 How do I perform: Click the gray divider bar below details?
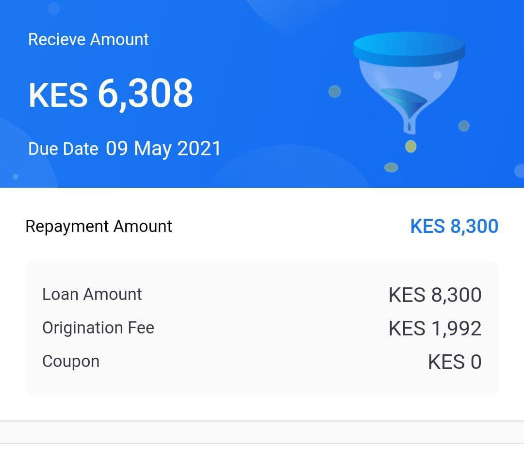262,432
